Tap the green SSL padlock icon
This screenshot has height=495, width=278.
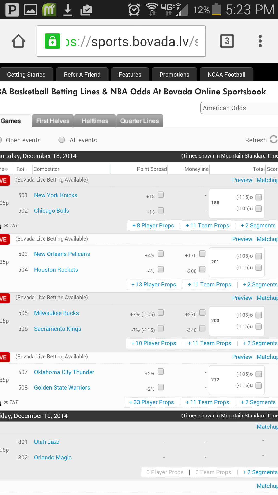53,41
